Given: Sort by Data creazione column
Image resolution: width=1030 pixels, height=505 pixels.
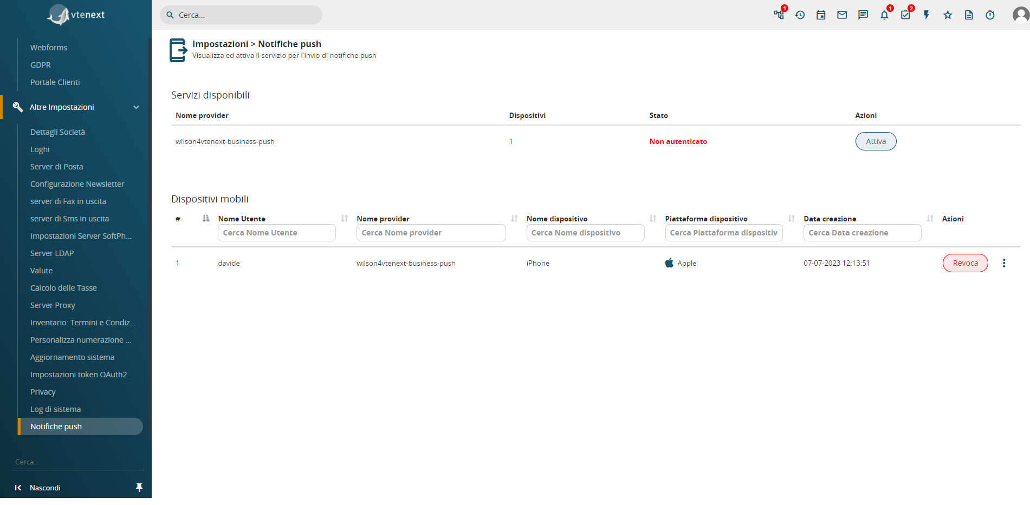Looking at the screenshot, I should click(x=930, y=219).
